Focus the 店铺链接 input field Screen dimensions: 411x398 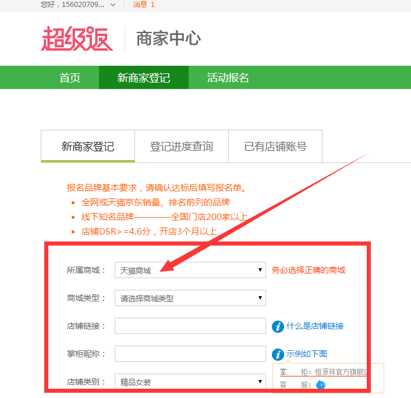click(x=190, y=326)
